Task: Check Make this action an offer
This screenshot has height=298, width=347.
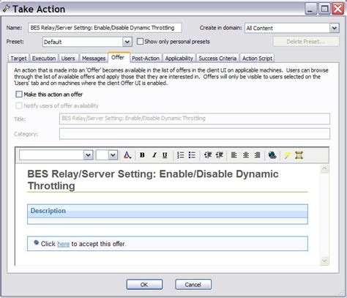Action: pyautogui.click(x=19, y=94)
